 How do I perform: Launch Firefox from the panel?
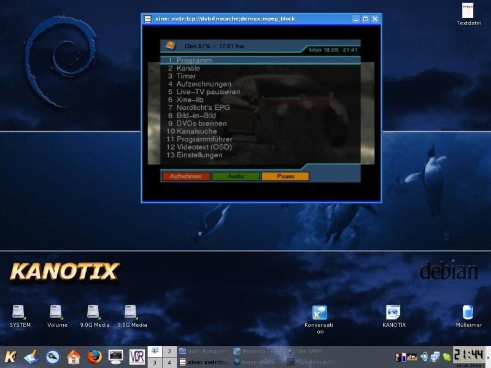(x=94, y=356)
